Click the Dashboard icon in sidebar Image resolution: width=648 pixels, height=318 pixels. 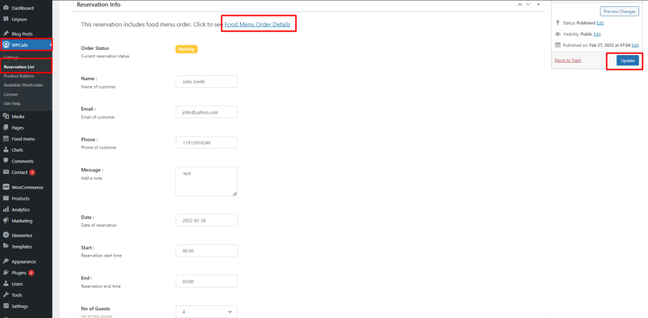pos(6,8)
